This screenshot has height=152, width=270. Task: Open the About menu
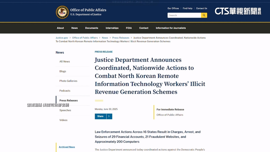pos(60,28)
